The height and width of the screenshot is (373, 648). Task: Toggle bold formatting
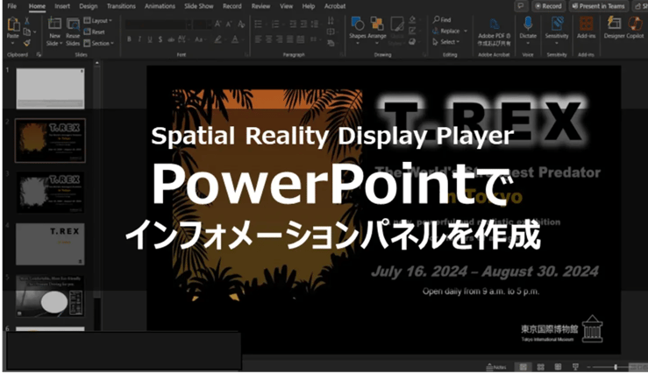pos(129,38)
